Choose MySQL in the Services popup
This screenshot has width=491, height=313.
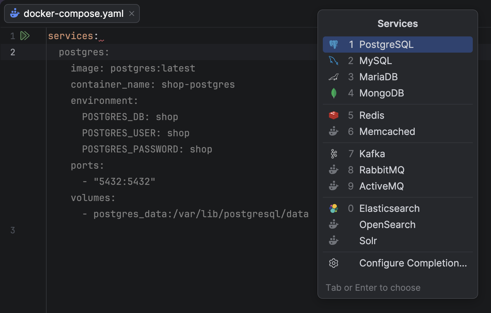click(x=398, y=61)
